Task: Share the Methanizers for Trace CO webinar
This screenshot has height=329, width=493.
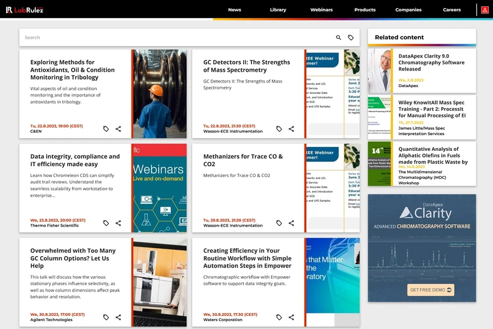Action: click(x=291, y=223)
